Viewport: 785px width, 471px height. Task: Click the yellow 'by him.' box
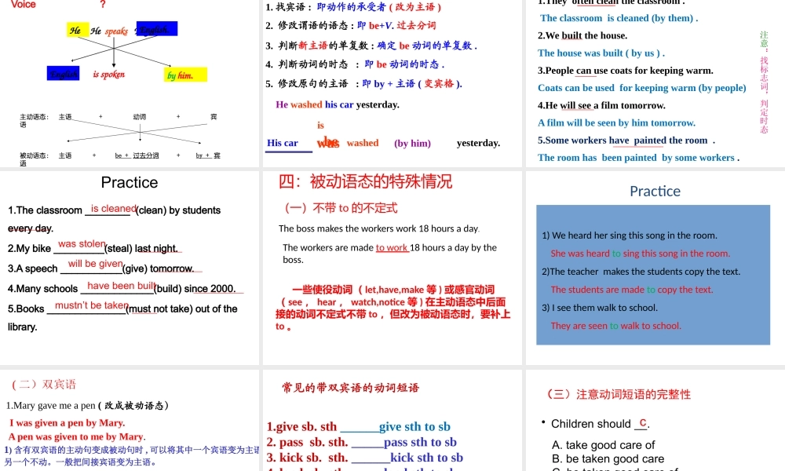(x=185, y=75)
